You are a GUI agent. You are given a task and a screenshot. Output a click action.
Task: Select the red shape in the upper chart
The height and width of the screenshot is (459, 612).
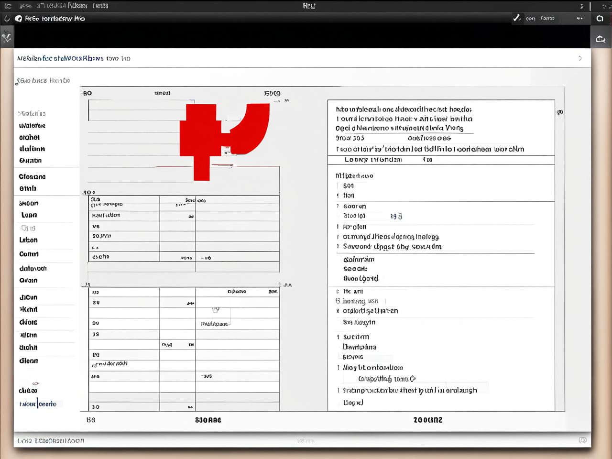(224, 142)
